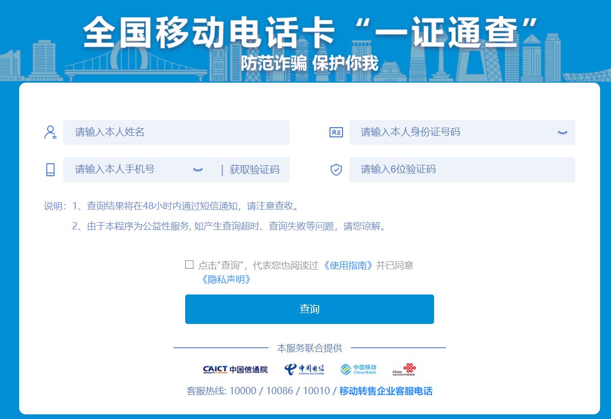This screenshot has height=419, width=611.
Task: Click the 请输入6位验证码 input field
Action: (x=462, y=169)
